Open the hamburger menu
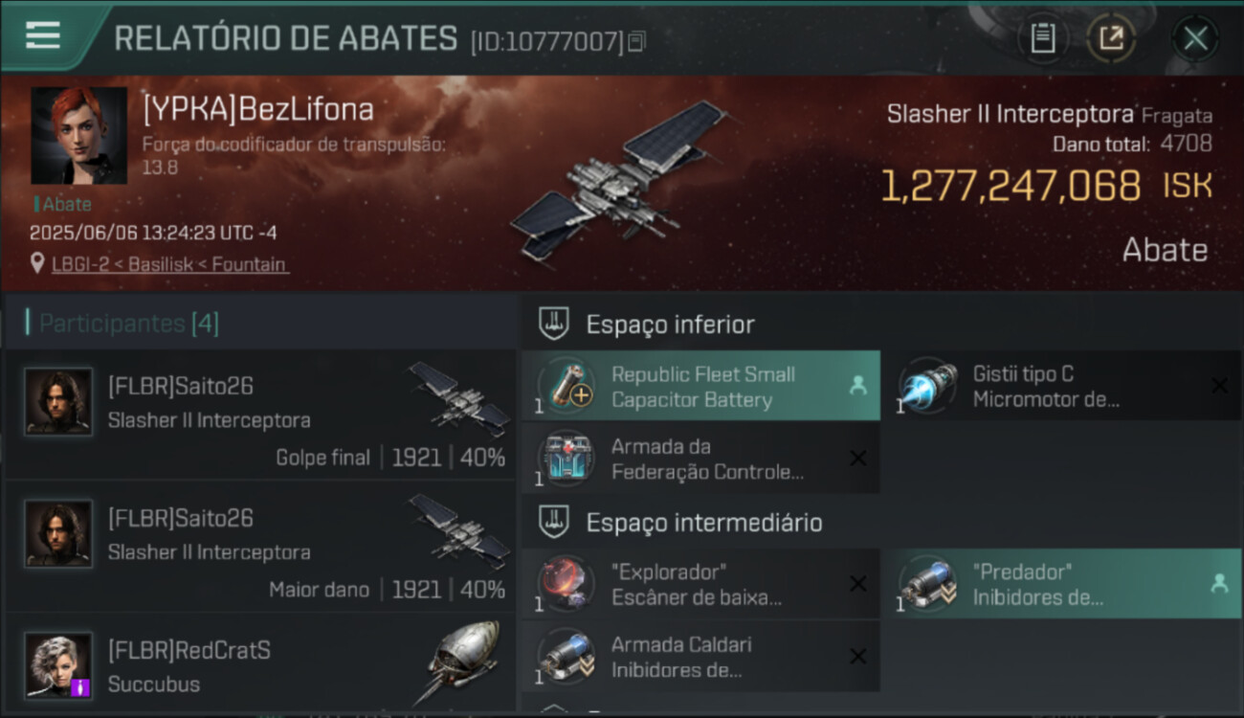Screen dimensions: 1244x718 point(43,35)
